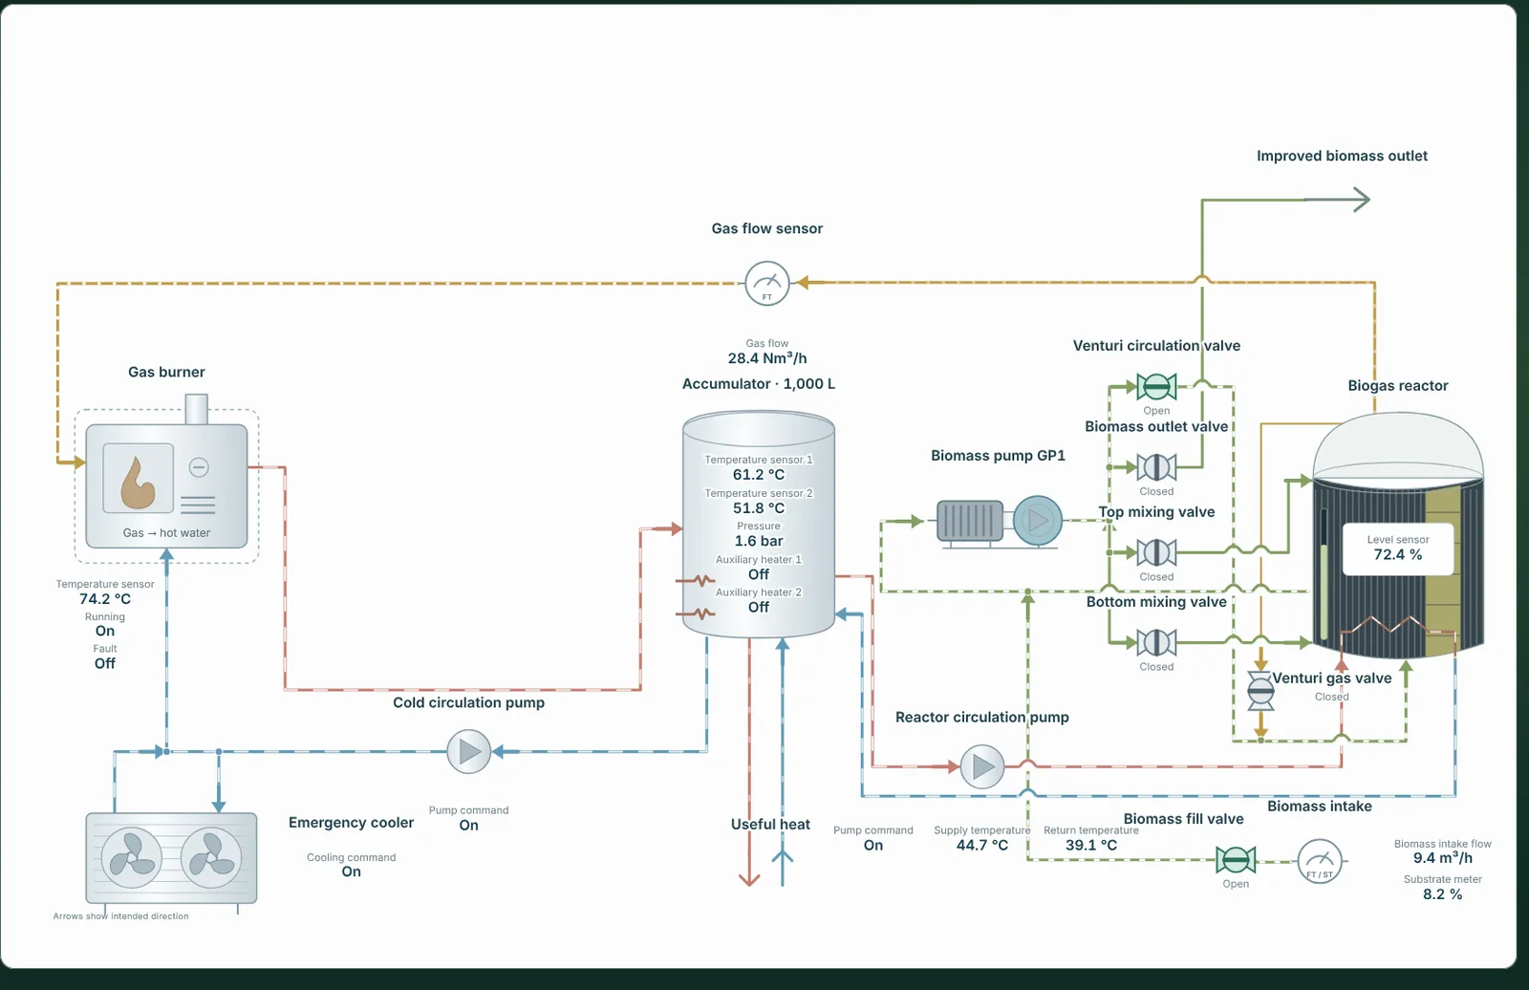Click the Temperature sensor 2 value 51.8 °C

759,508
